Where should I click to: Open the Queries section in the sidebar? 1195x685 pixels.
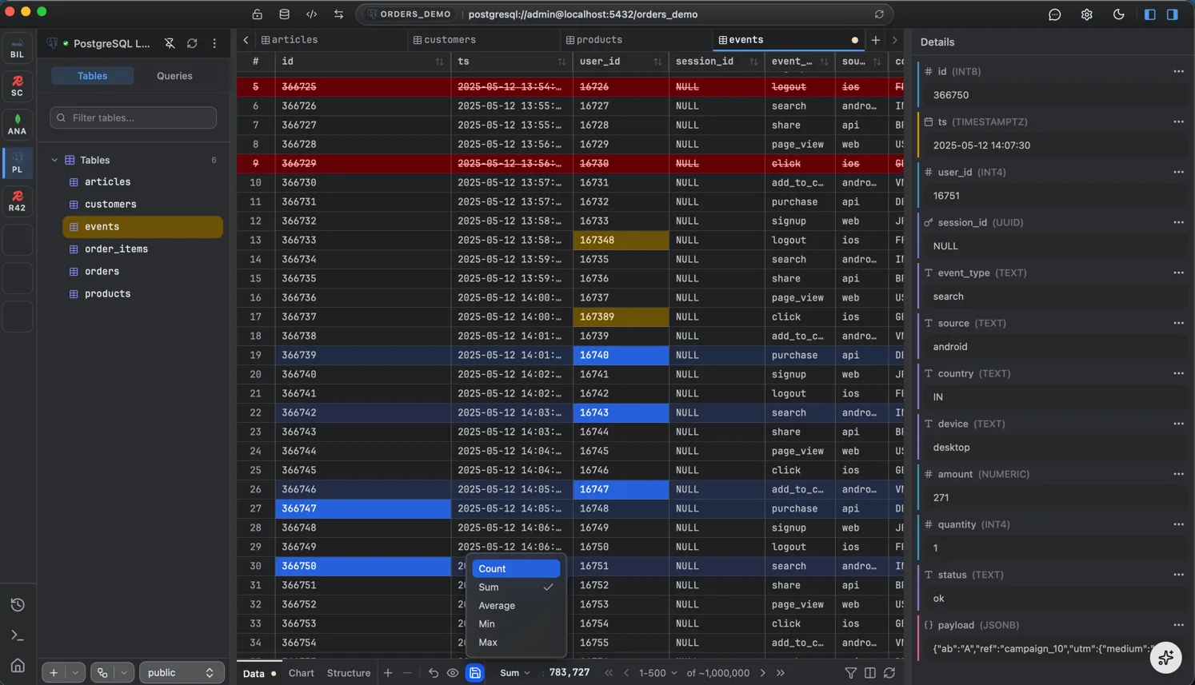(174, 76)
